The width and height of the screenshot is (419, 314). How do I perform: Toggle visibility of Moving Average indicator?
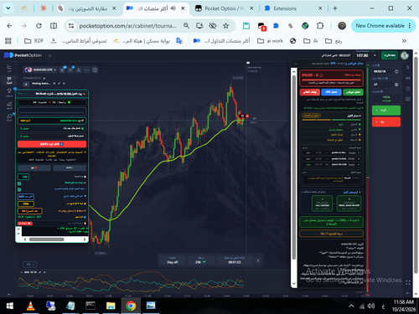point(54,84)
